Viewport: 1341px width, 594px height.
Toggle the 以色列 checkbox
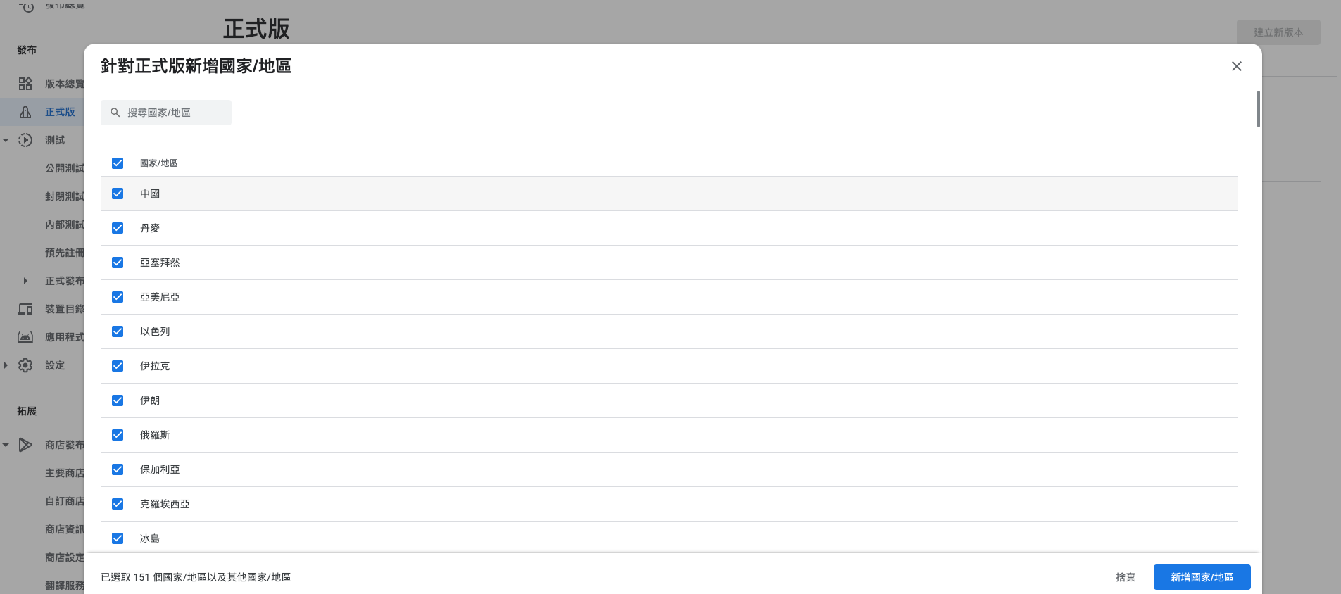pyautogui.click(x=118, y=331)
